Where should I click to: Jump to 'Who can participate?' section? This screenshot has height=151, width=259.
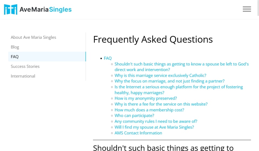(x=134, y=115)
